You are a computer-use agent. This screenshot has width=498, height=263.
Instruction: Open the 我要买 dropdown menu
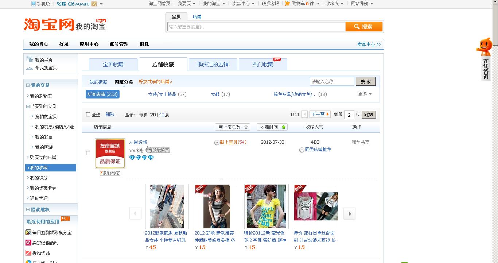(x=186, y=4)
